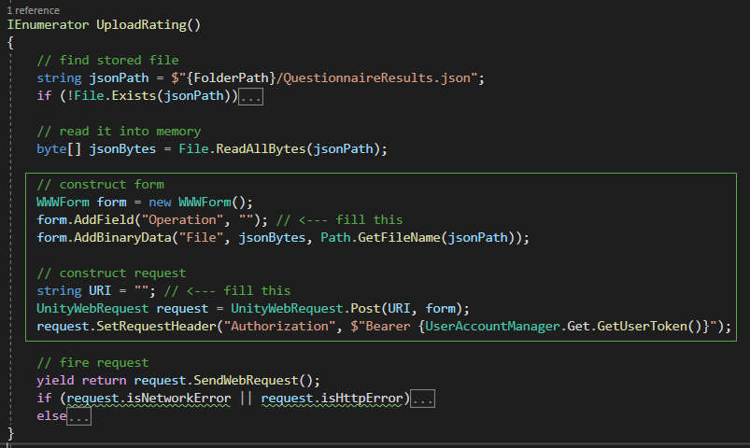Click the UploadRating method name
The width and height of the screenshot is (750, 448).
tap(142, 25)
